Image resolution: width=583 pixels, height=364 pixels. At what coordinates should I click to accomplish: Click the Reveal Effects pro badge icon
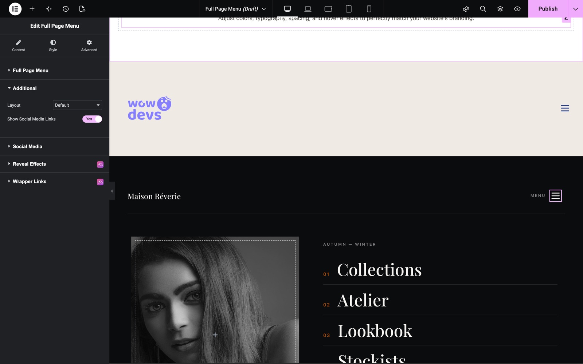100,165
